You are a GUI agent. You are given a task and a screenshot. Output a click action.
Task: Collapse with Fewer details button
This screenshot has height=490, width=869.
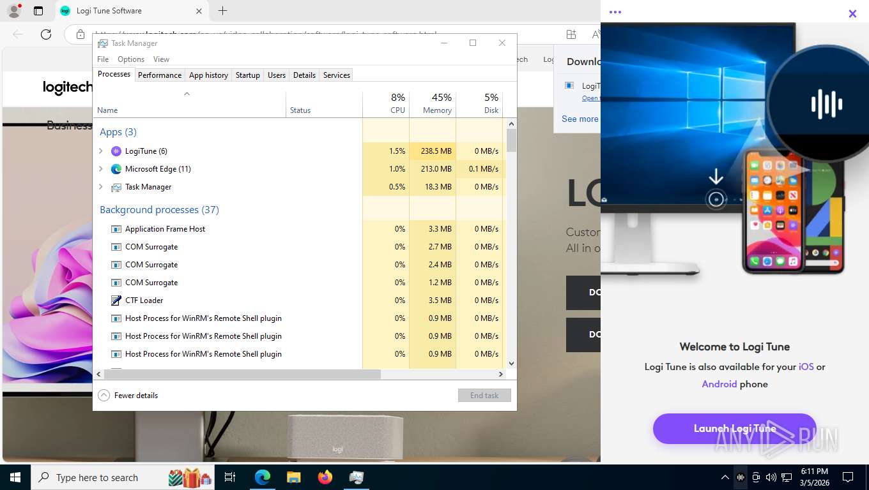(128, 396)
